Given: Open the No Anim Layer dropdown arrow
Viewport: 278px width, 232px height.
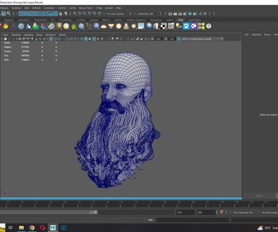Looking at the screenshot, I should tap(259, 213).
